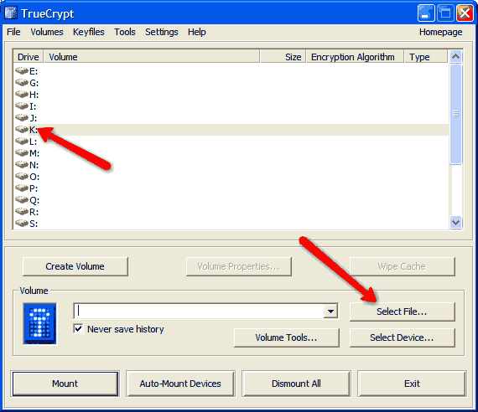478x412 pixels.
Task: Click the blue TrueCrypt volume logo icon
Action: click(x=40, y=324)
